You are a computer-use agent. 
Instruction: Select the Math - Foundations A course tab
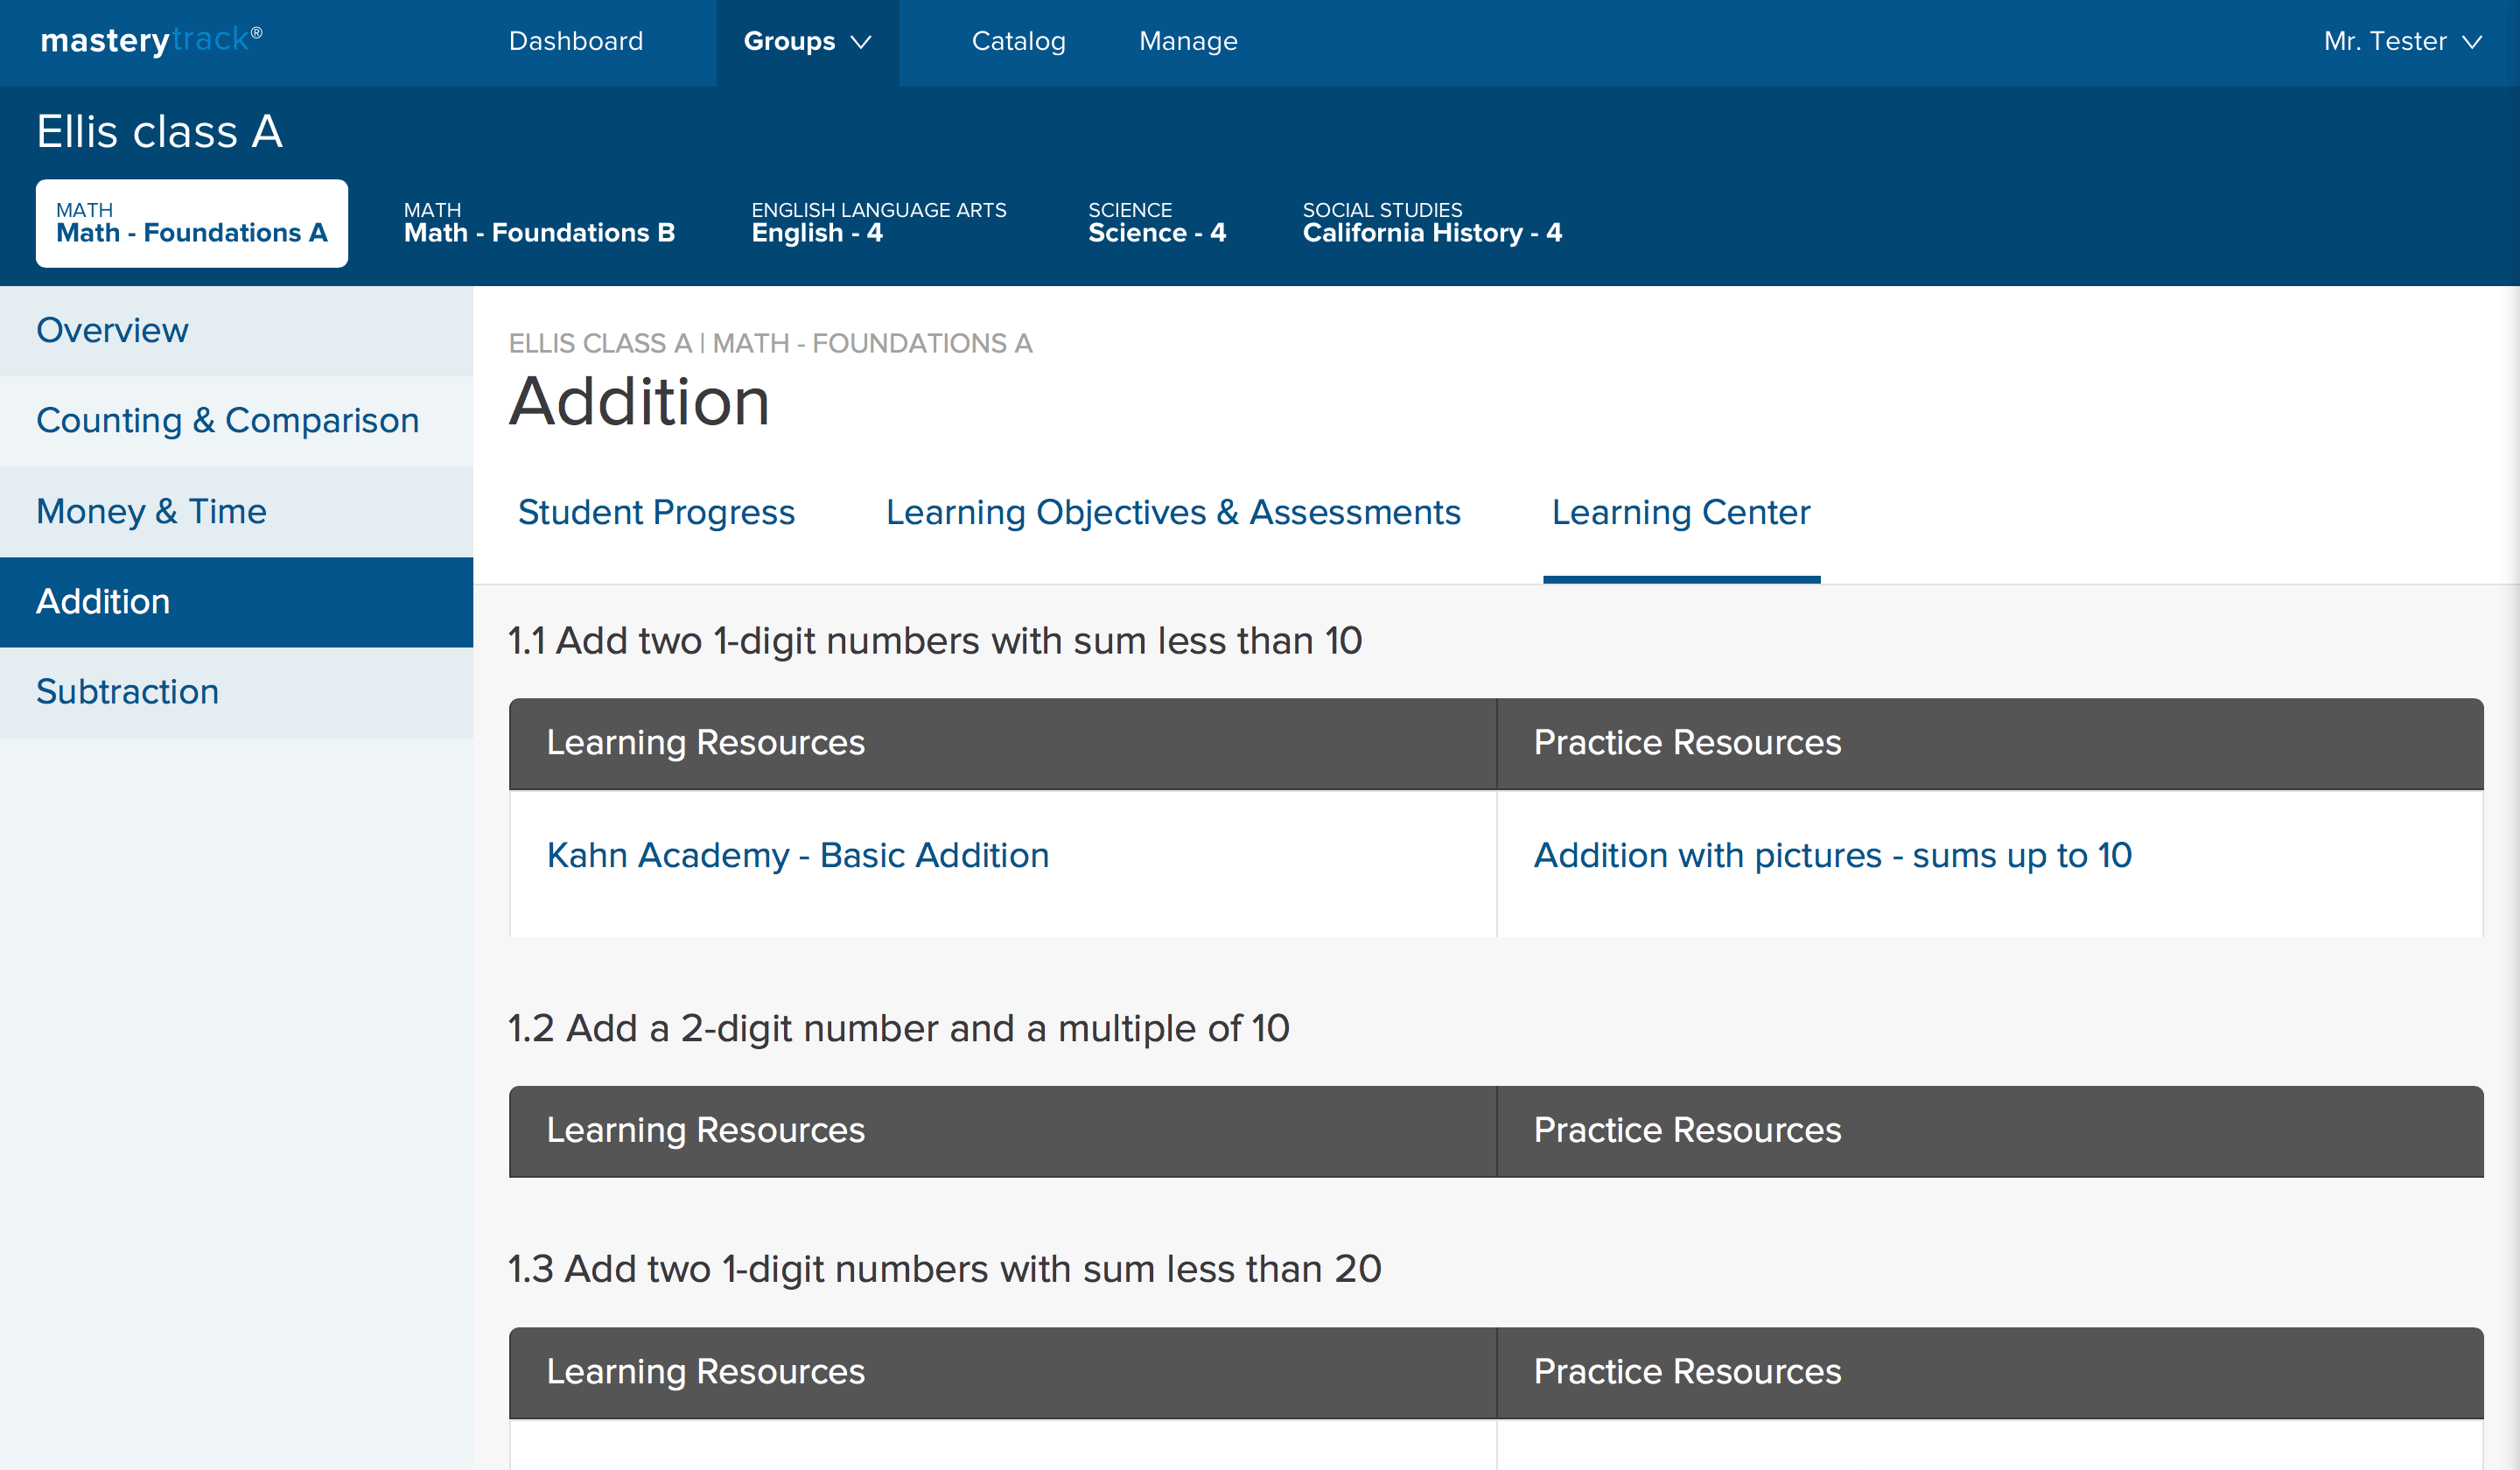click(x=191, y=223)
